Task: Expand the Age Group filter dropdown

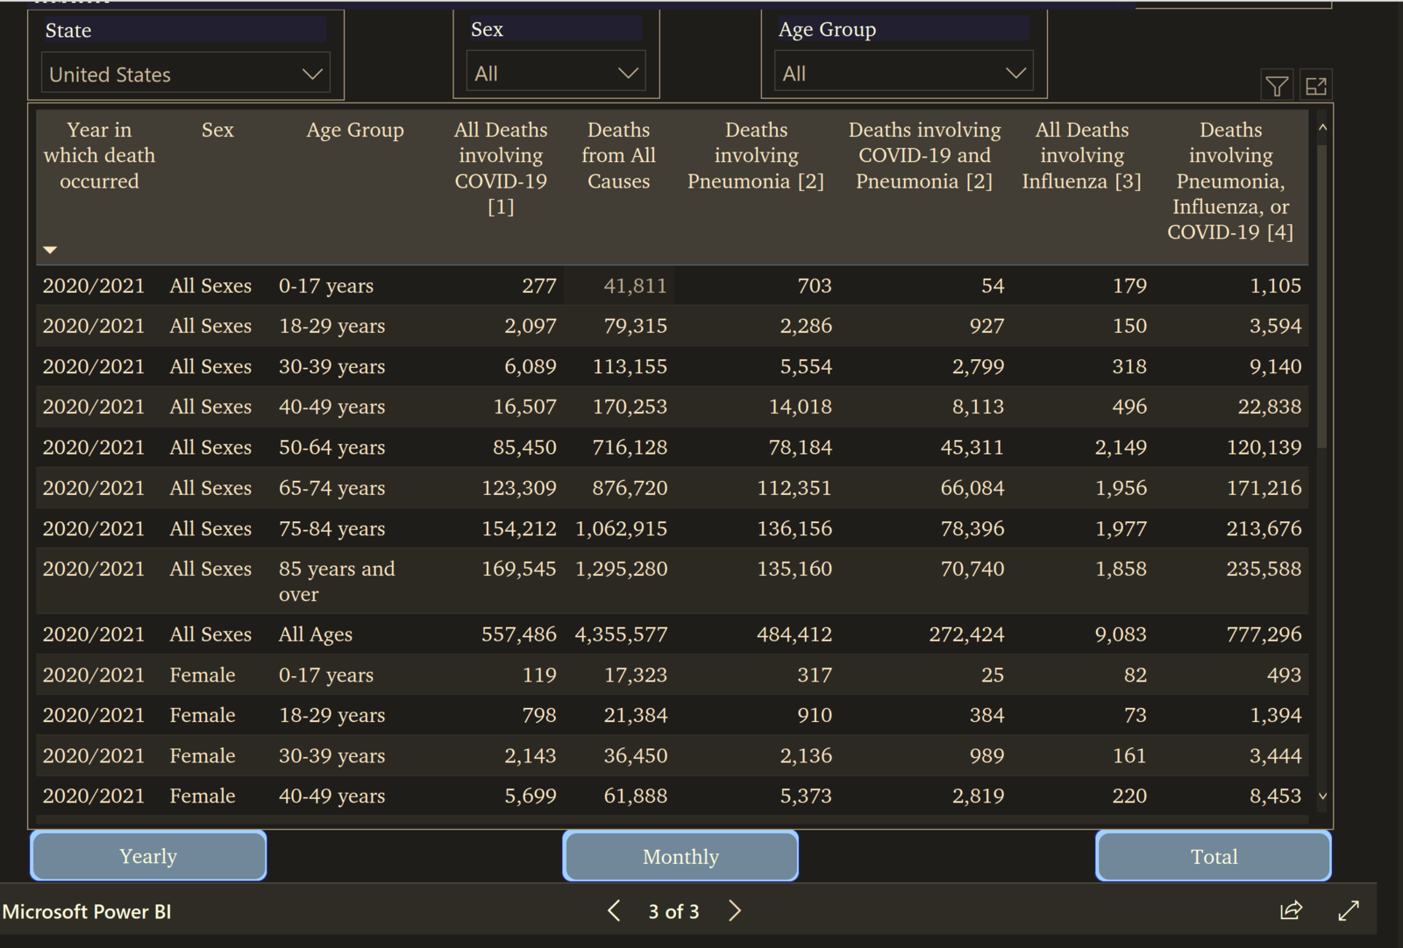Action: coord(903,74)
